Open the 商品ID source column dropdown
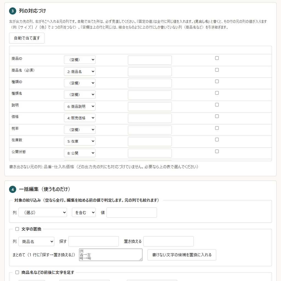 (80, 60)
